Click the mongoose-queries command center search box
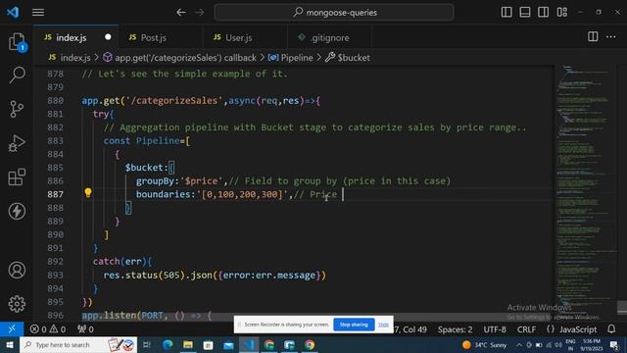Image resolution: width=627 pixels, height=353 pixels. click(334, 13)
